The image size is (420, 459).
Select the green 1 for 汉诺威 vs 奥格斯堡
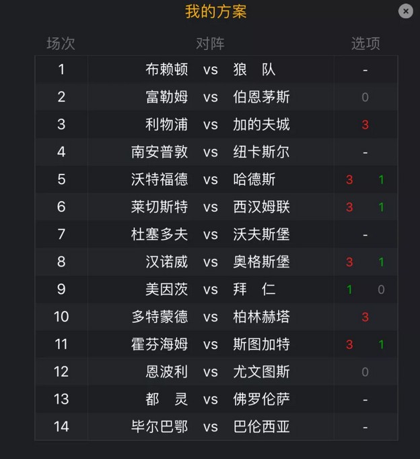[x=381, y=262]
